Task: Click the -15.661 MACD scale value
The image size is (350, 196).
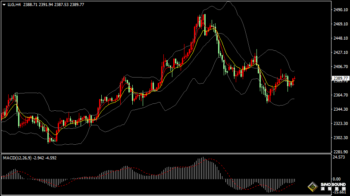Action: (x=340, y=192)
